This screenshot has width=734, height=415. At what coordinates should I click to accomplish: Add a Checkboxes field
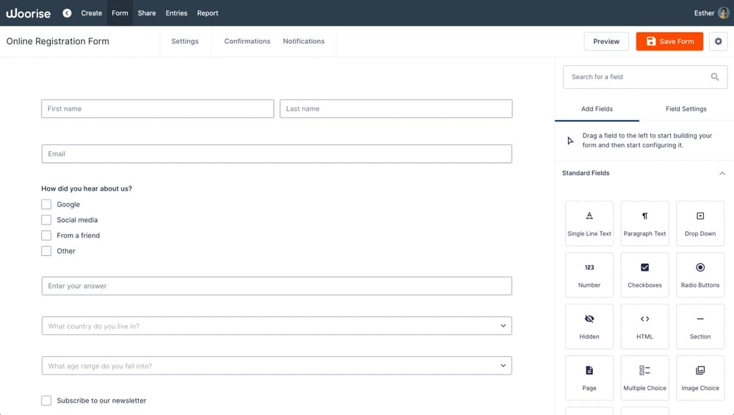click(644, 275)
